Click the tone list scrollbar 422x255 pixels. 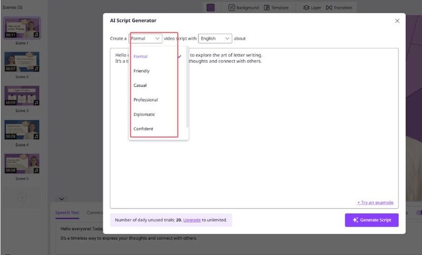point(187,87)
